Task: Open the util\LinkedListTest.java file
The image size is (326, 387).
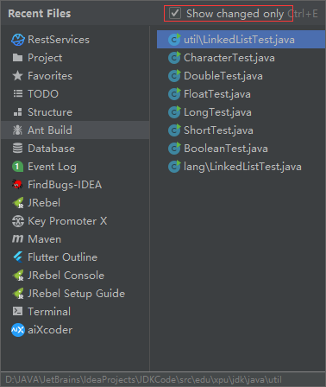Action: point(241,40)
